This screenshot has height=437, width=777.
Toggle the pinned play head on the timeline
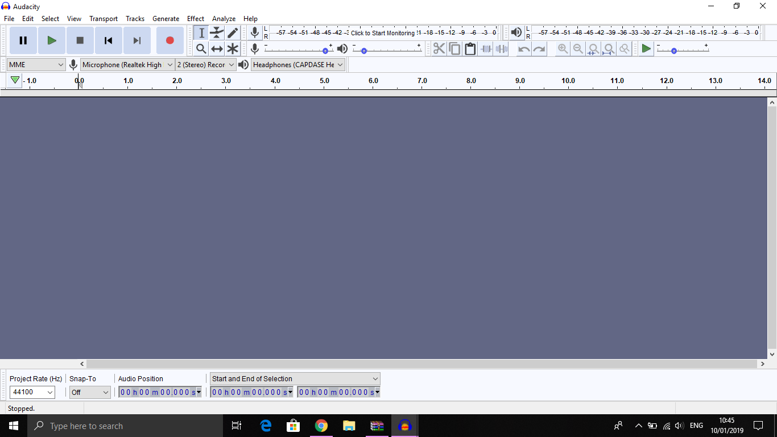(x=15, y=81)
